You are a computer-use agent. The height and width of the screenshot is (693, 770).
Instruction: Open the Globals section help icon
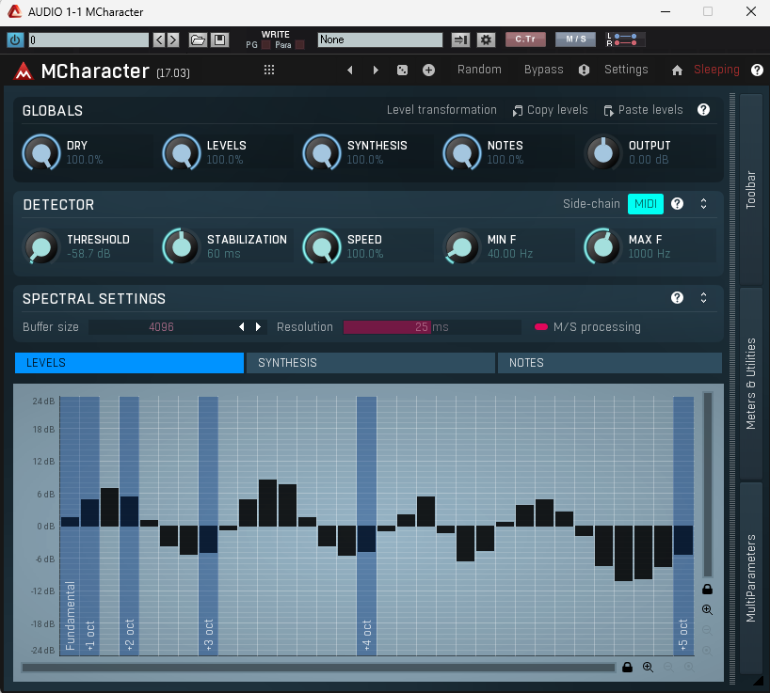click(703, 110)
